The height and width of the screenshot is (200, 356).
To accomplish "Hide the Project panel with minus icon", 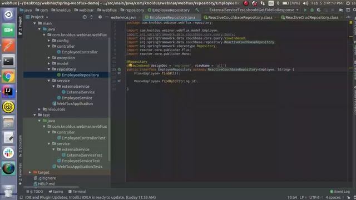I will coord(106,17).
